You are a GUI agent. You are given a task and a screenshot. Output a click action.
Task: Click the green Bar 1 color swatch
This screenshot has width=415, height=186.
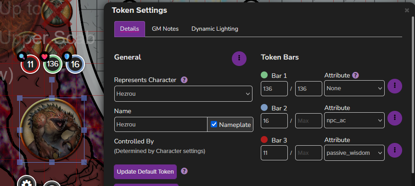tap(264, 75)
